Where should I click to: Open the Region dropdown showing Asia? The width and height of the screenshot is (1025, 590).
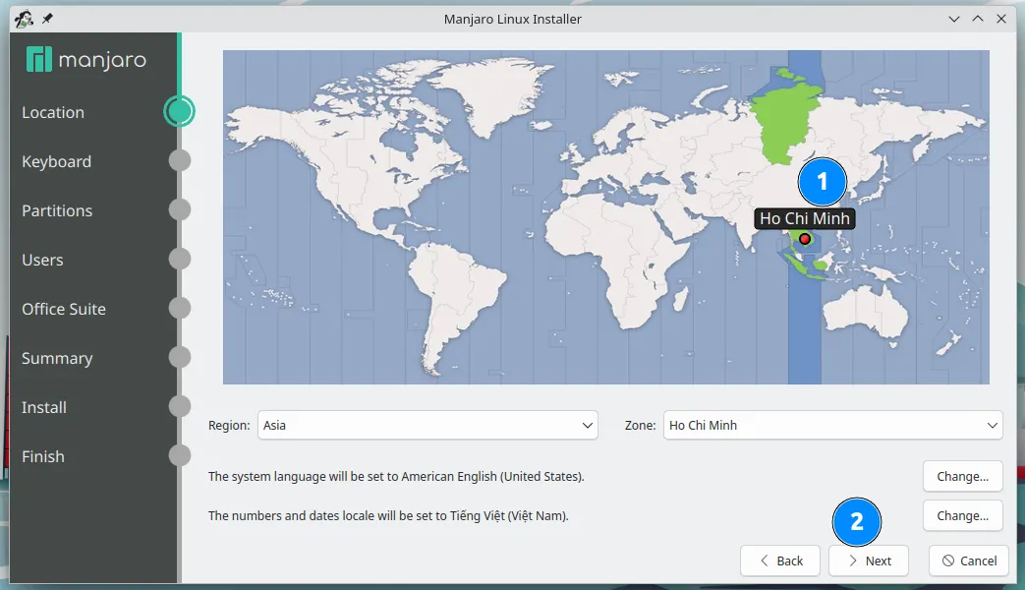[427, 425]
